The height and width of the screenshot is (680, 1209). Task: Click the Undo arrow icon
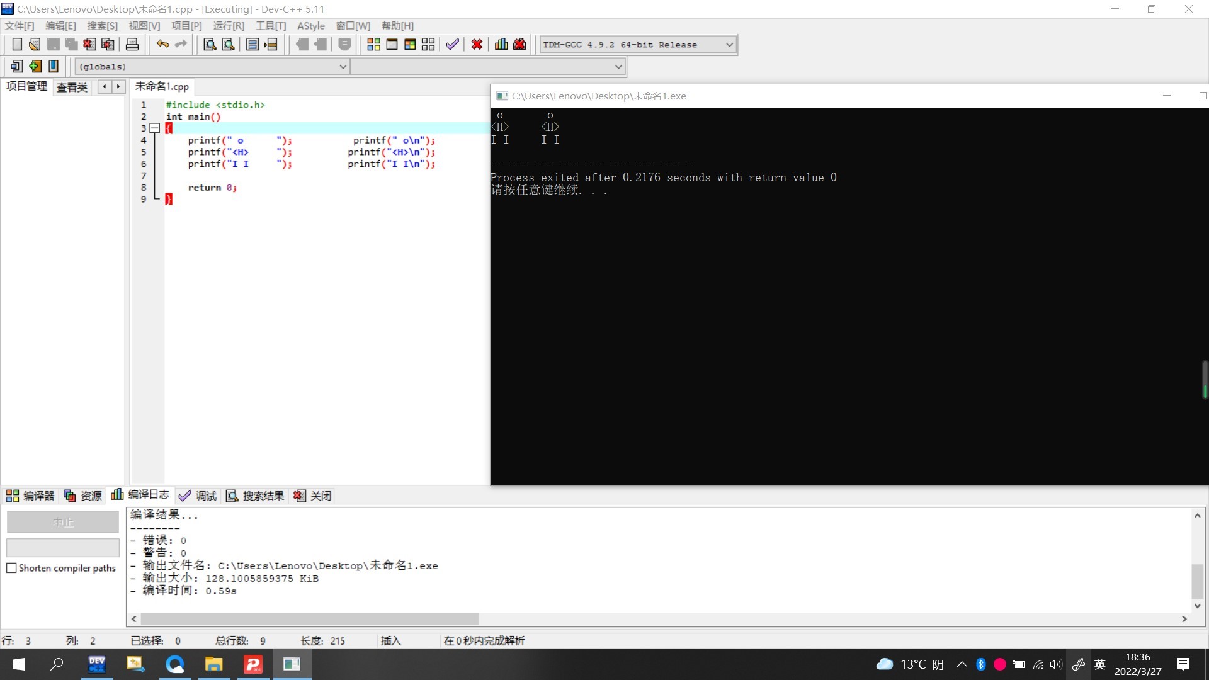[162, 44]
